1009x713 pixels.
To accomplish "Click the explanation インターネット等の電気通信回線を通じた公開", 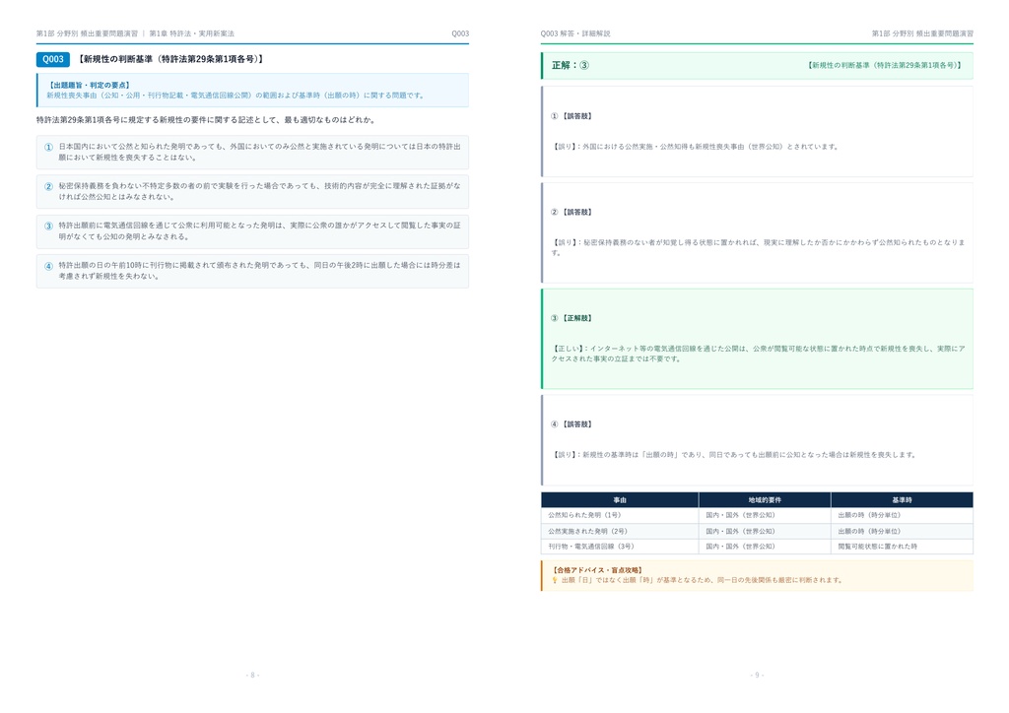I will click(x=758, y=354).
